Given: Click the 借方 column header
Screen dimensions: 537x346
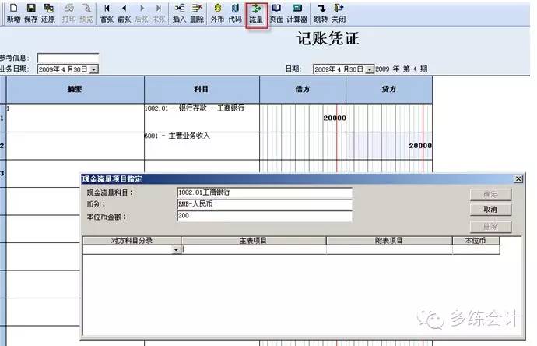Looking at the screenshot, I should pos(303,89).
